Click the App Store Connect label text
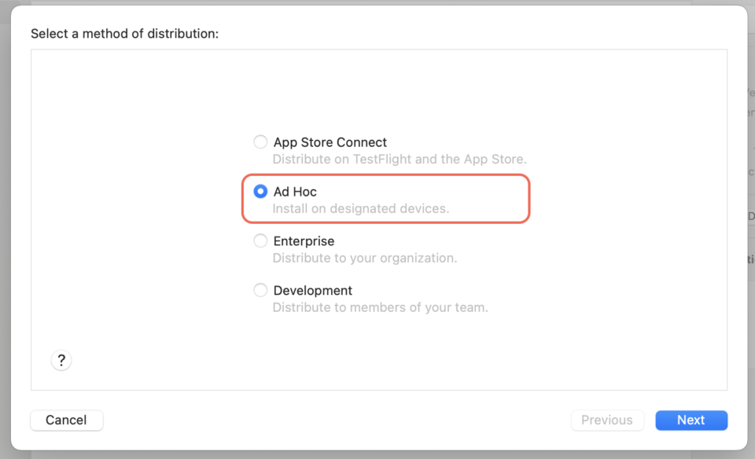The image size is (755, 459). coord(330,142)
